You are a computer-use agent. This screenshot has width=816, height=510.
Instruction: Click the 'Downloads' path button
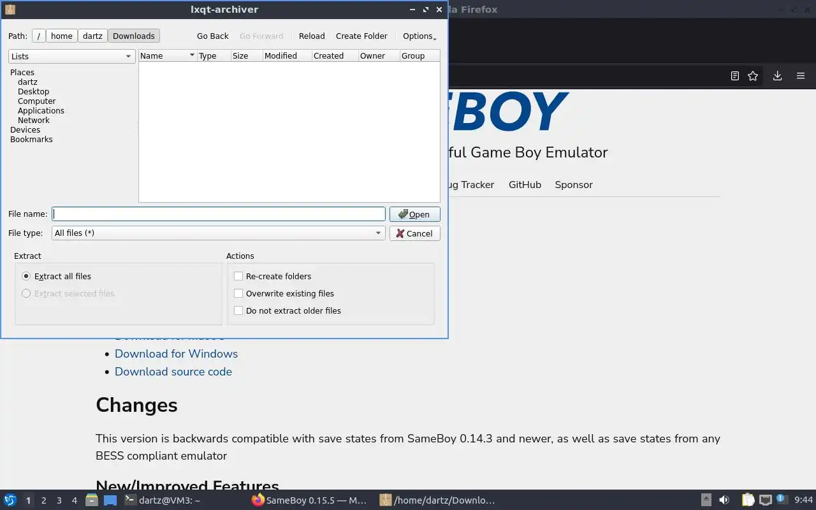click(134, 36)
